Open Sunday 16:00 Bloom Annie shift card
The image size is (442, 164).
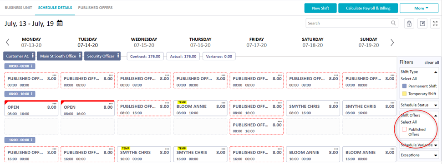370,154
